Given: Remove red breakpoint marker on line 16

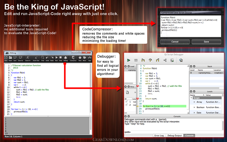Looking at the screenshot, I should (x=138, y=98).
